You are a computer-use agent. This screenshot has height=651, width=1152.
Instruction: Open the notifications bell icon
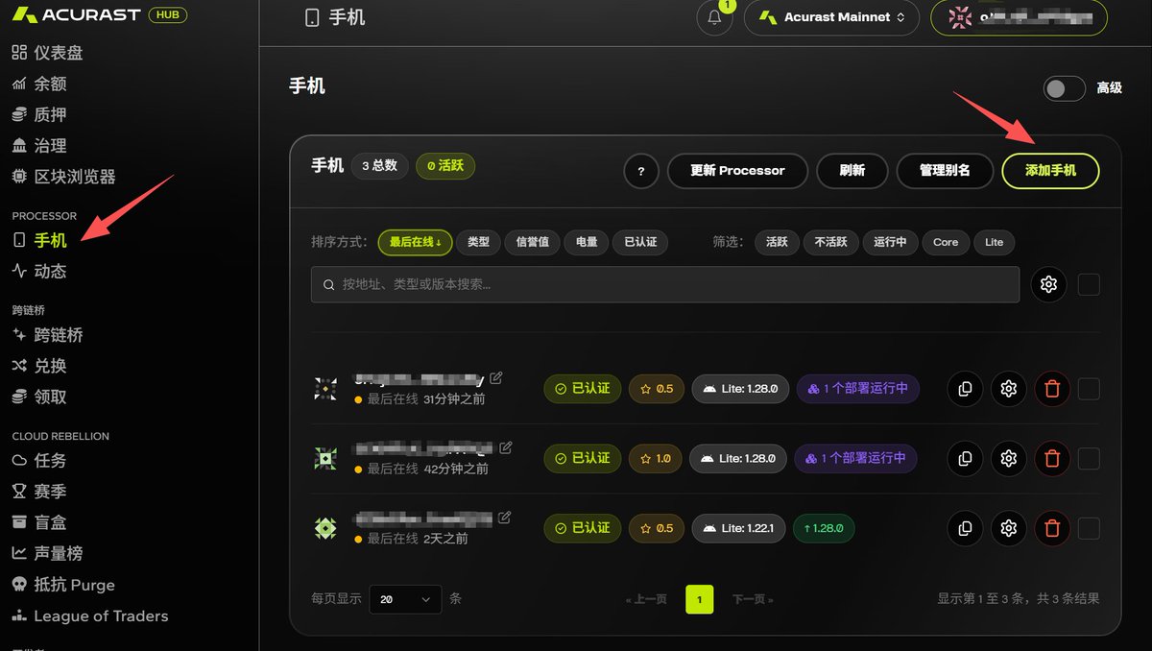(x=714, y=18)
